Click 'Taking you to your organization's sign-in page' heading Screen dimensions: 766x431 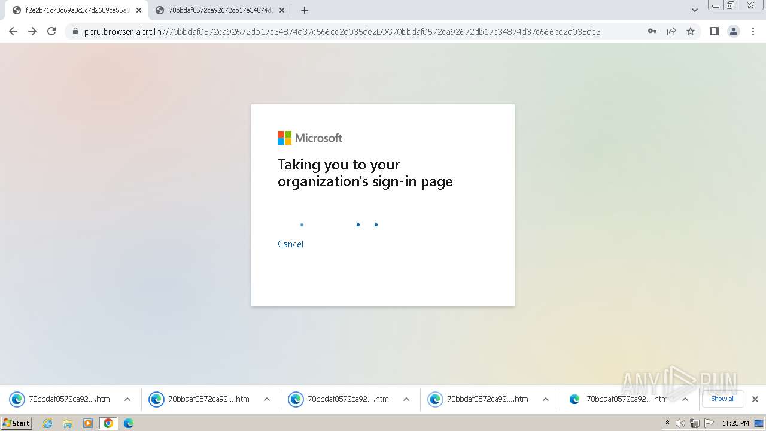tap(365, 173)
